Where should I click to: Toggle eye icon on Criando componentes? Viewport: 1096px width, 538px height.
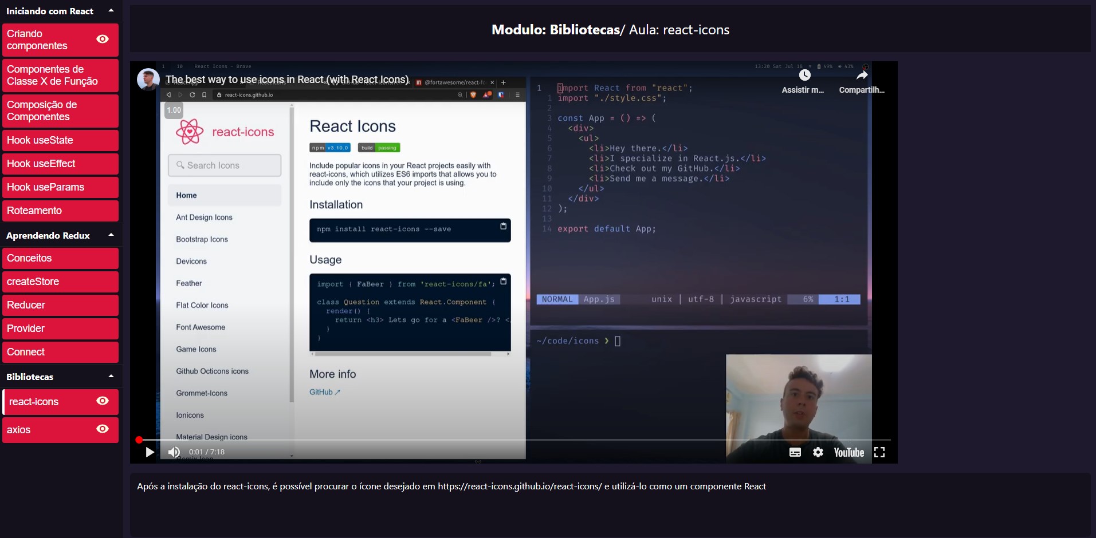pyautogui.click(x=103, y=39)
